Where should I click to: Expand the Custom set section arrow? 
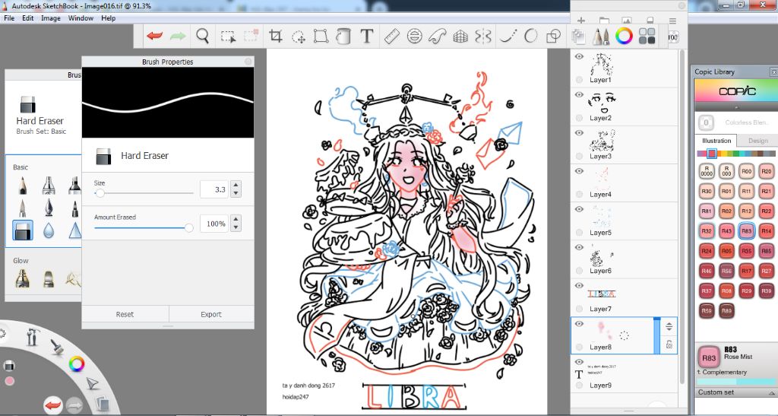(772, 392)
